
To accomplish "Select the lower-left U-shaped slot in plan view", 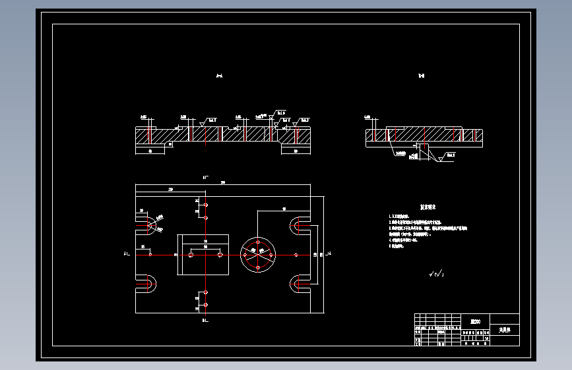I will pyautogui.click(x=146, y=284).
